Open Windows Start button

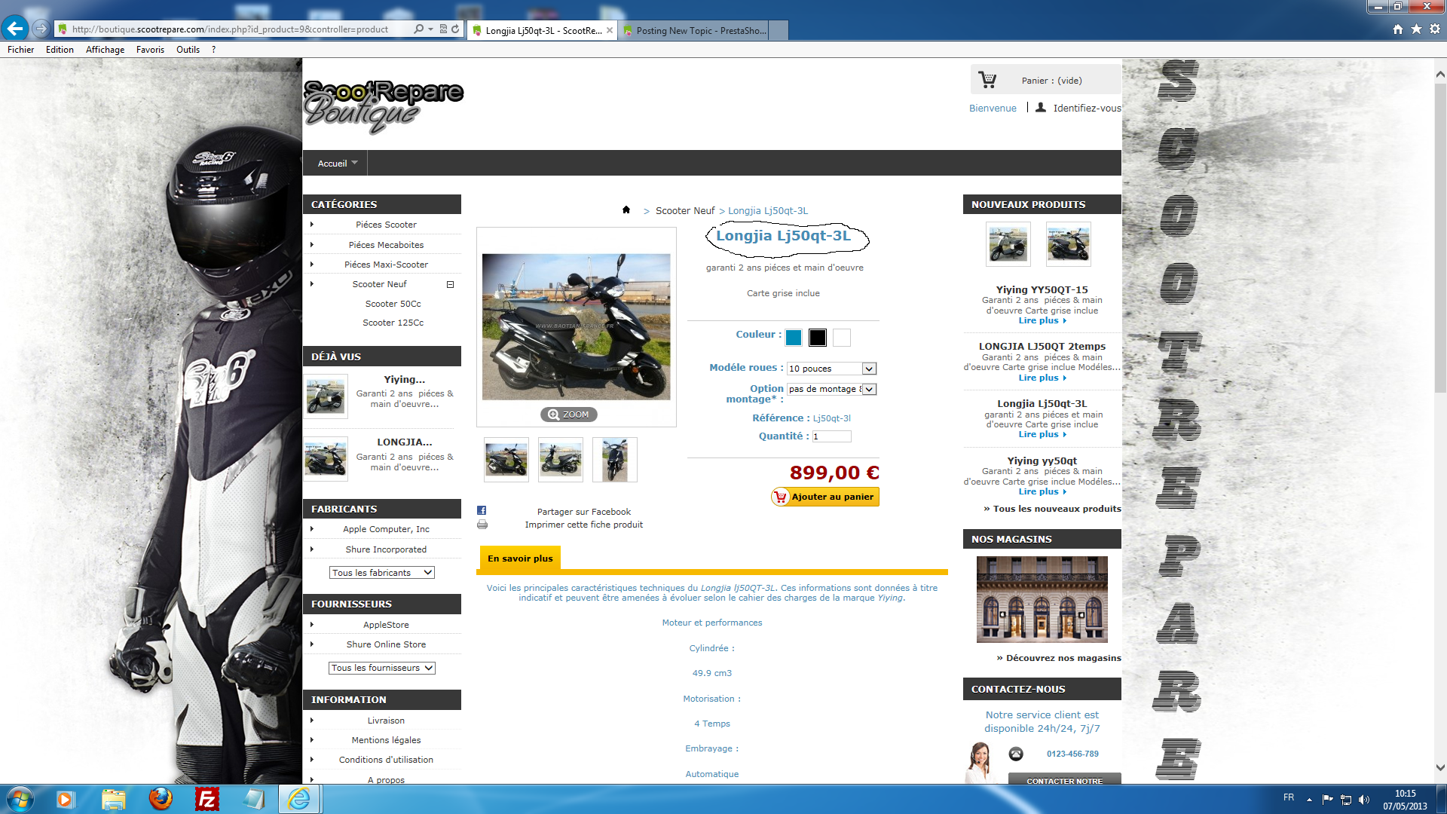20,799
